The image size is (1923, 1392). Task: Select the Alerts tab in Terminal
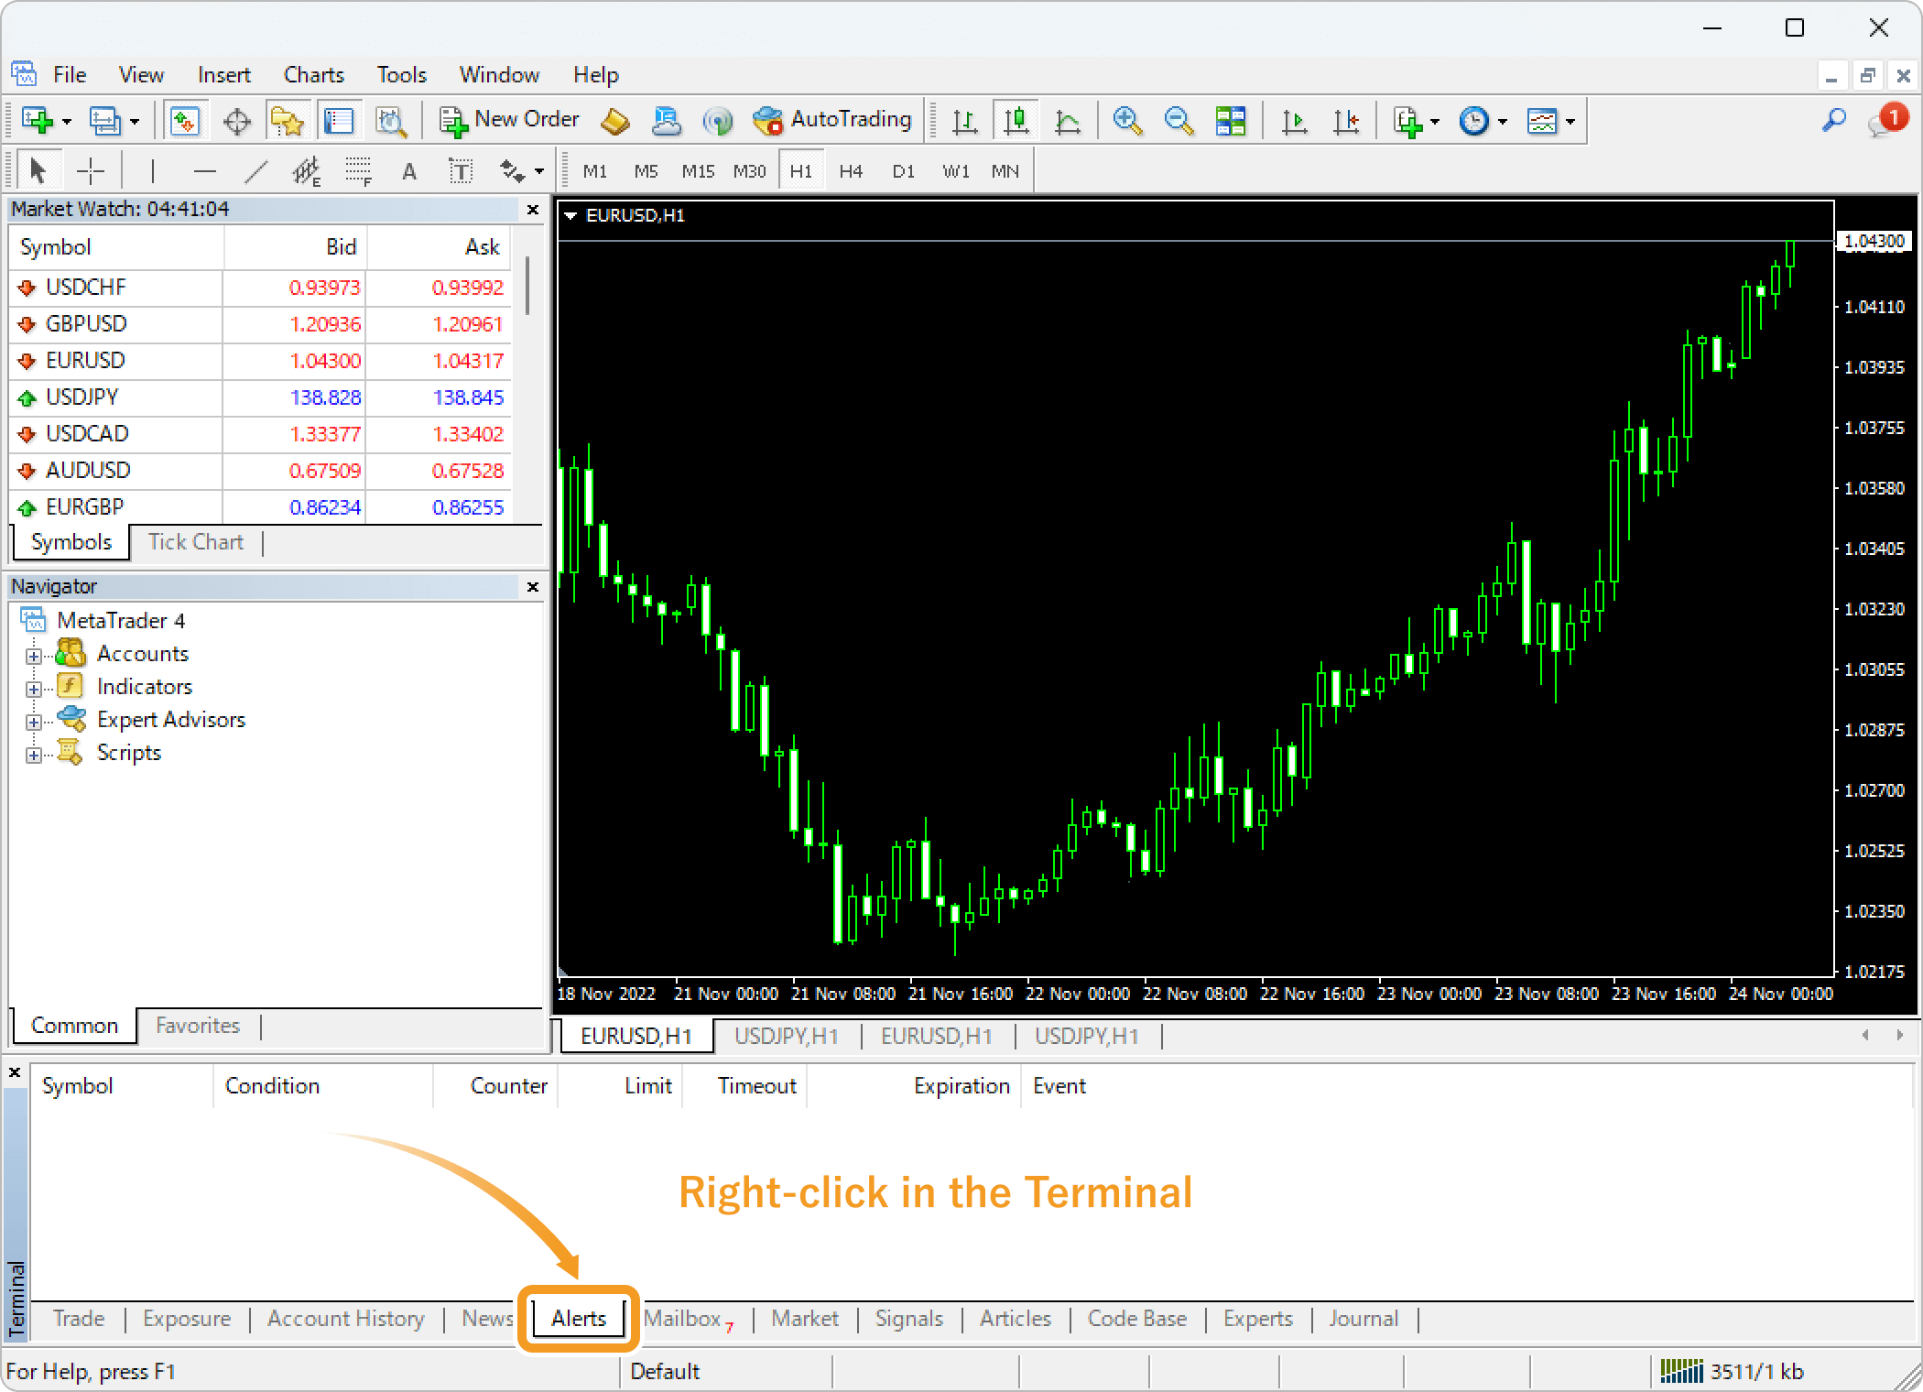[x=580, y=1319]
